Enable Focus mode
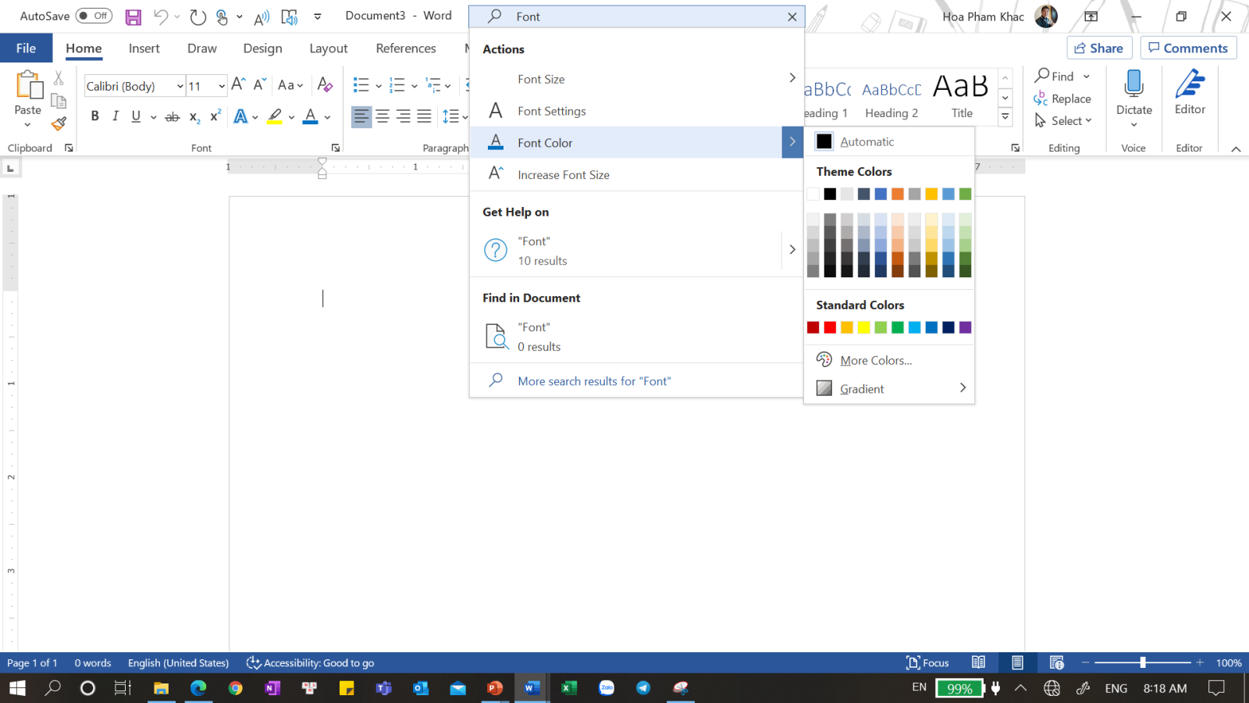Viewport: 1249px width, 703px height. [927, 662]
